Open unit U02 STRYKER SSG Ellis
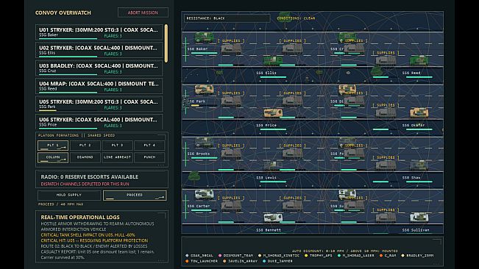 pyautogui.click(x=99, y=50)
